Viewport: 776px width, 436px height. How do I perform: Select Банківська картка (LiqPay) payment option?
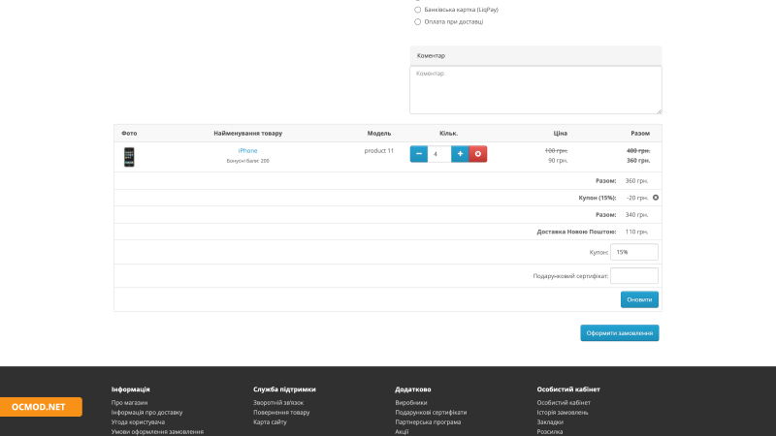[418, 10]
